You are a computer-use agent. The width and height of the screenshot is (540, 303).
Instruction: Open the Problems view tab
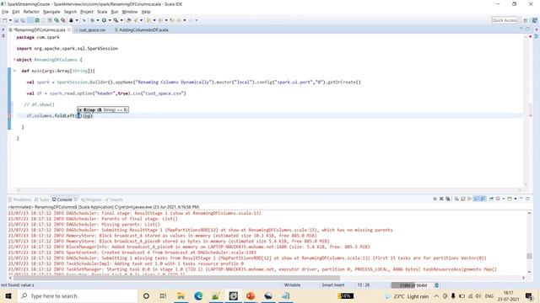[x=19, y=199]
